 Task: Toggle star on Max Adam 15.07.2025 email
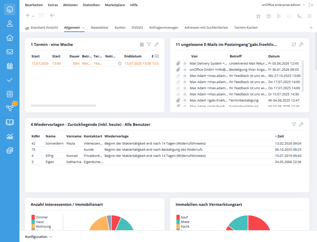[x=185, y=94]
